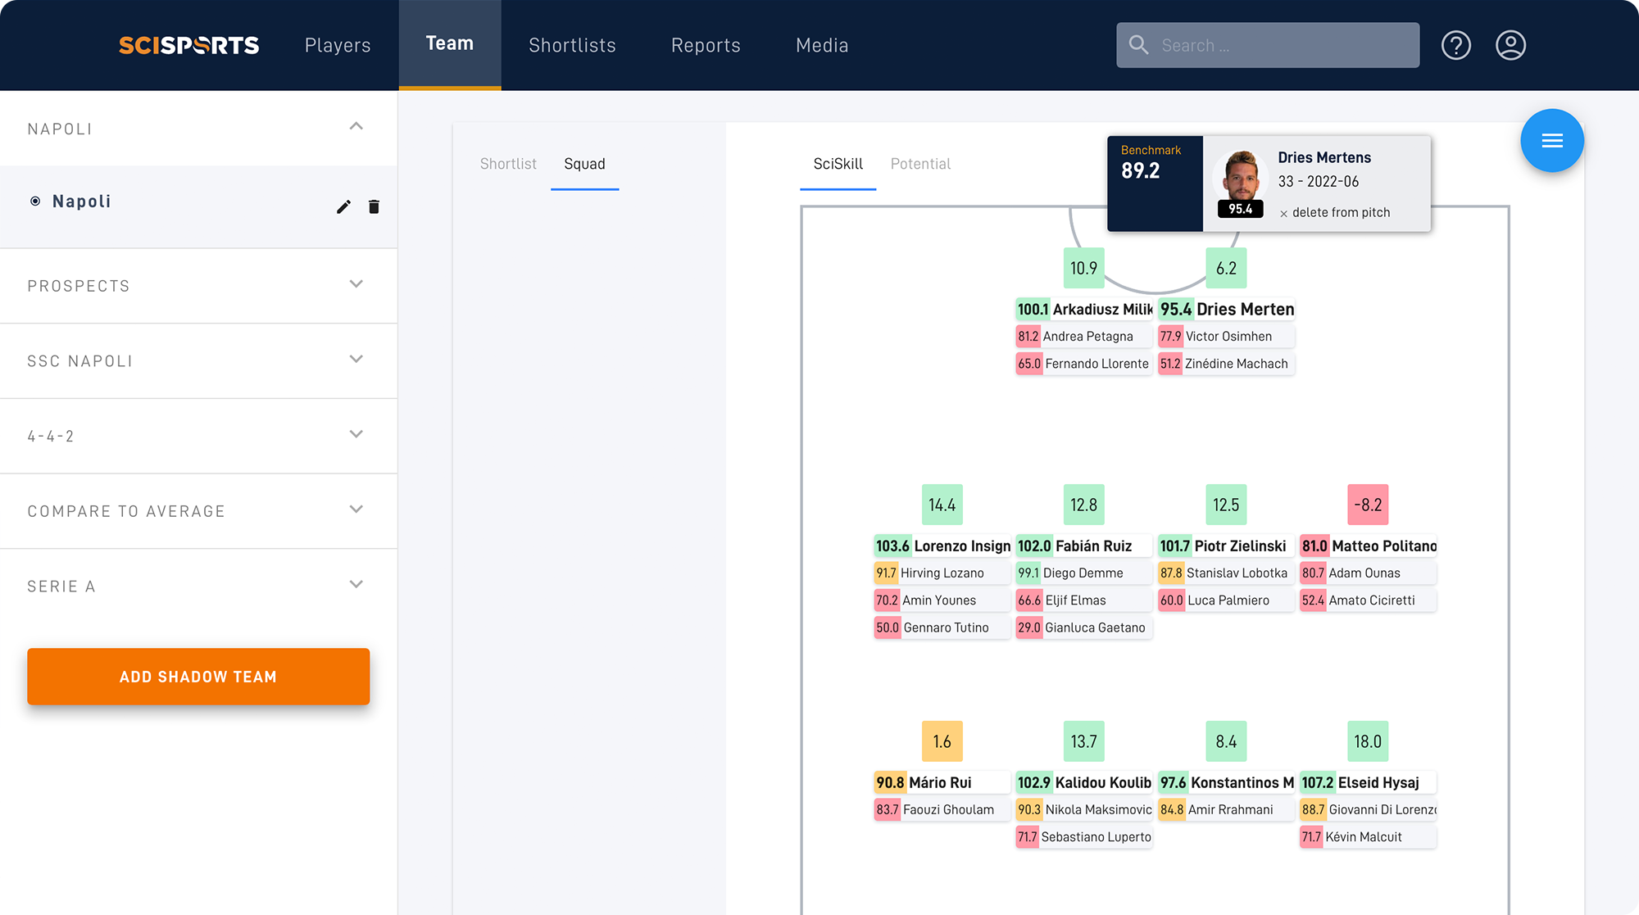
Task: Select the Squad tab
Action: pos(584,164)
